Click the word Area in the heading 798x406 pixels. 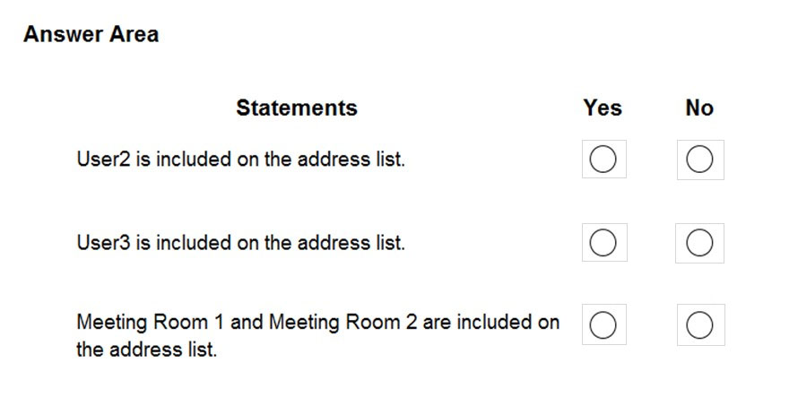tap(134, 34)
